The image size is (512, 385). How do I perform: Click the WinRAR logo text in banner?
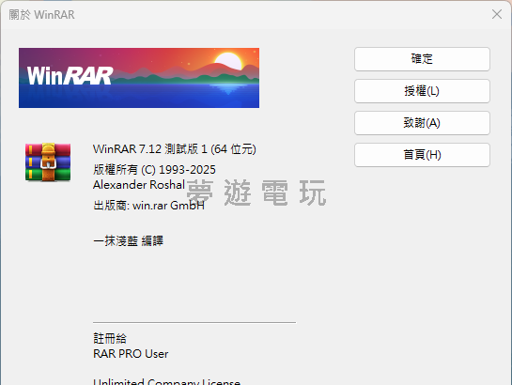[x=70, y=76]
